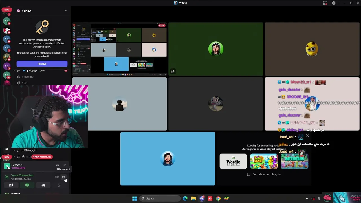361x203 pixels.
Task: Stop screen sharing with green monitor button
Action: point(27,185)
